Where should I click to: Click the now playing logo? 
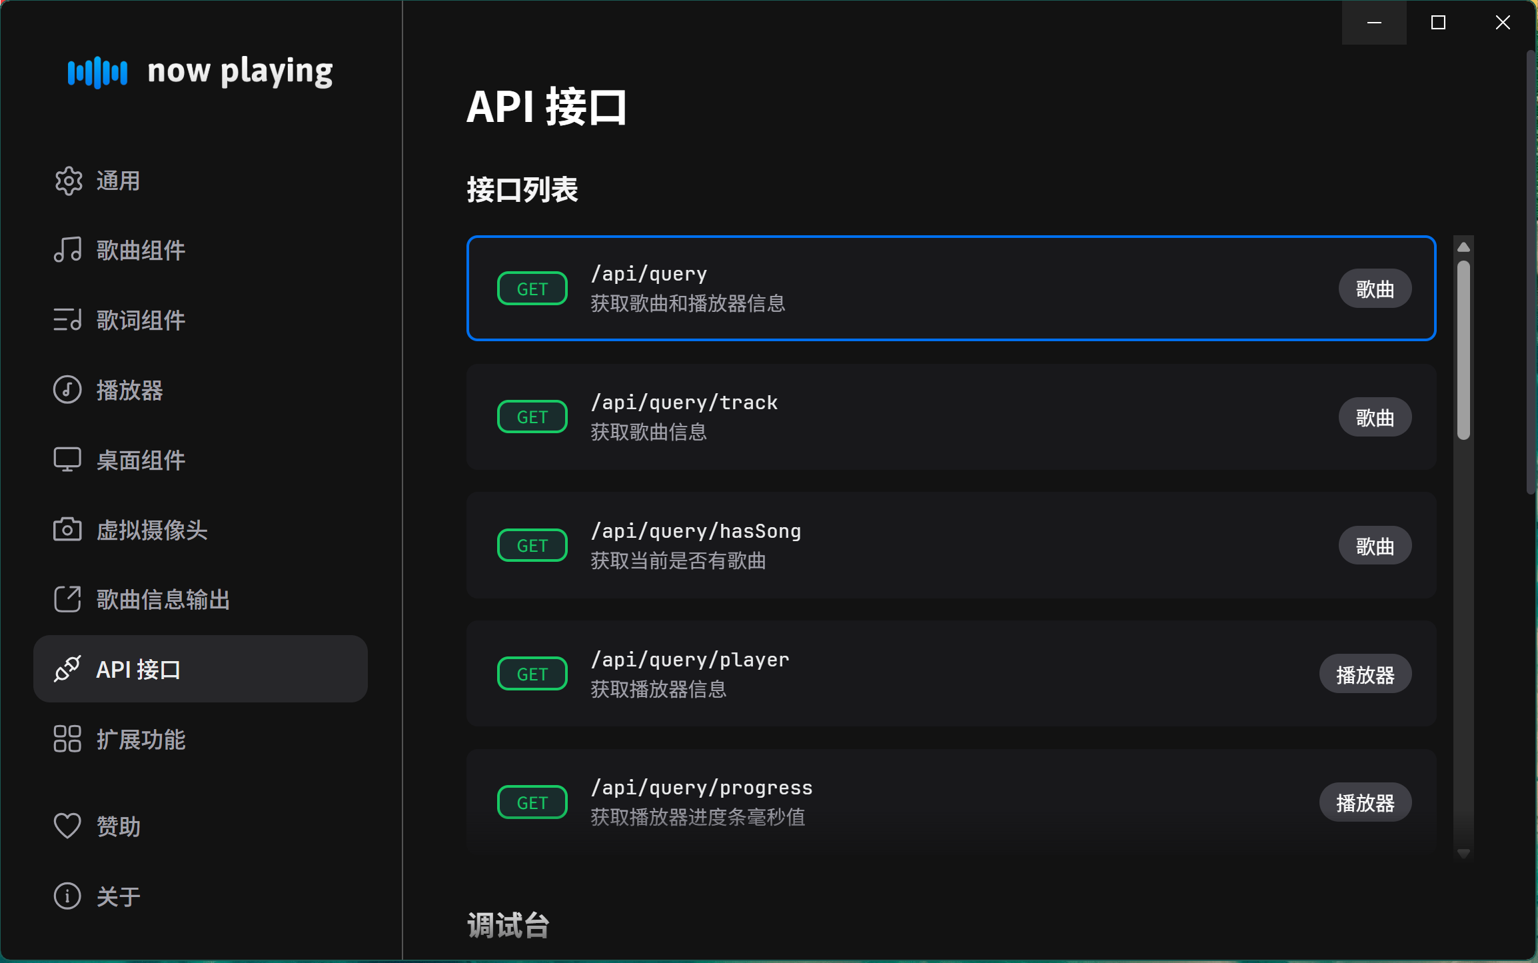pos(200,71)
